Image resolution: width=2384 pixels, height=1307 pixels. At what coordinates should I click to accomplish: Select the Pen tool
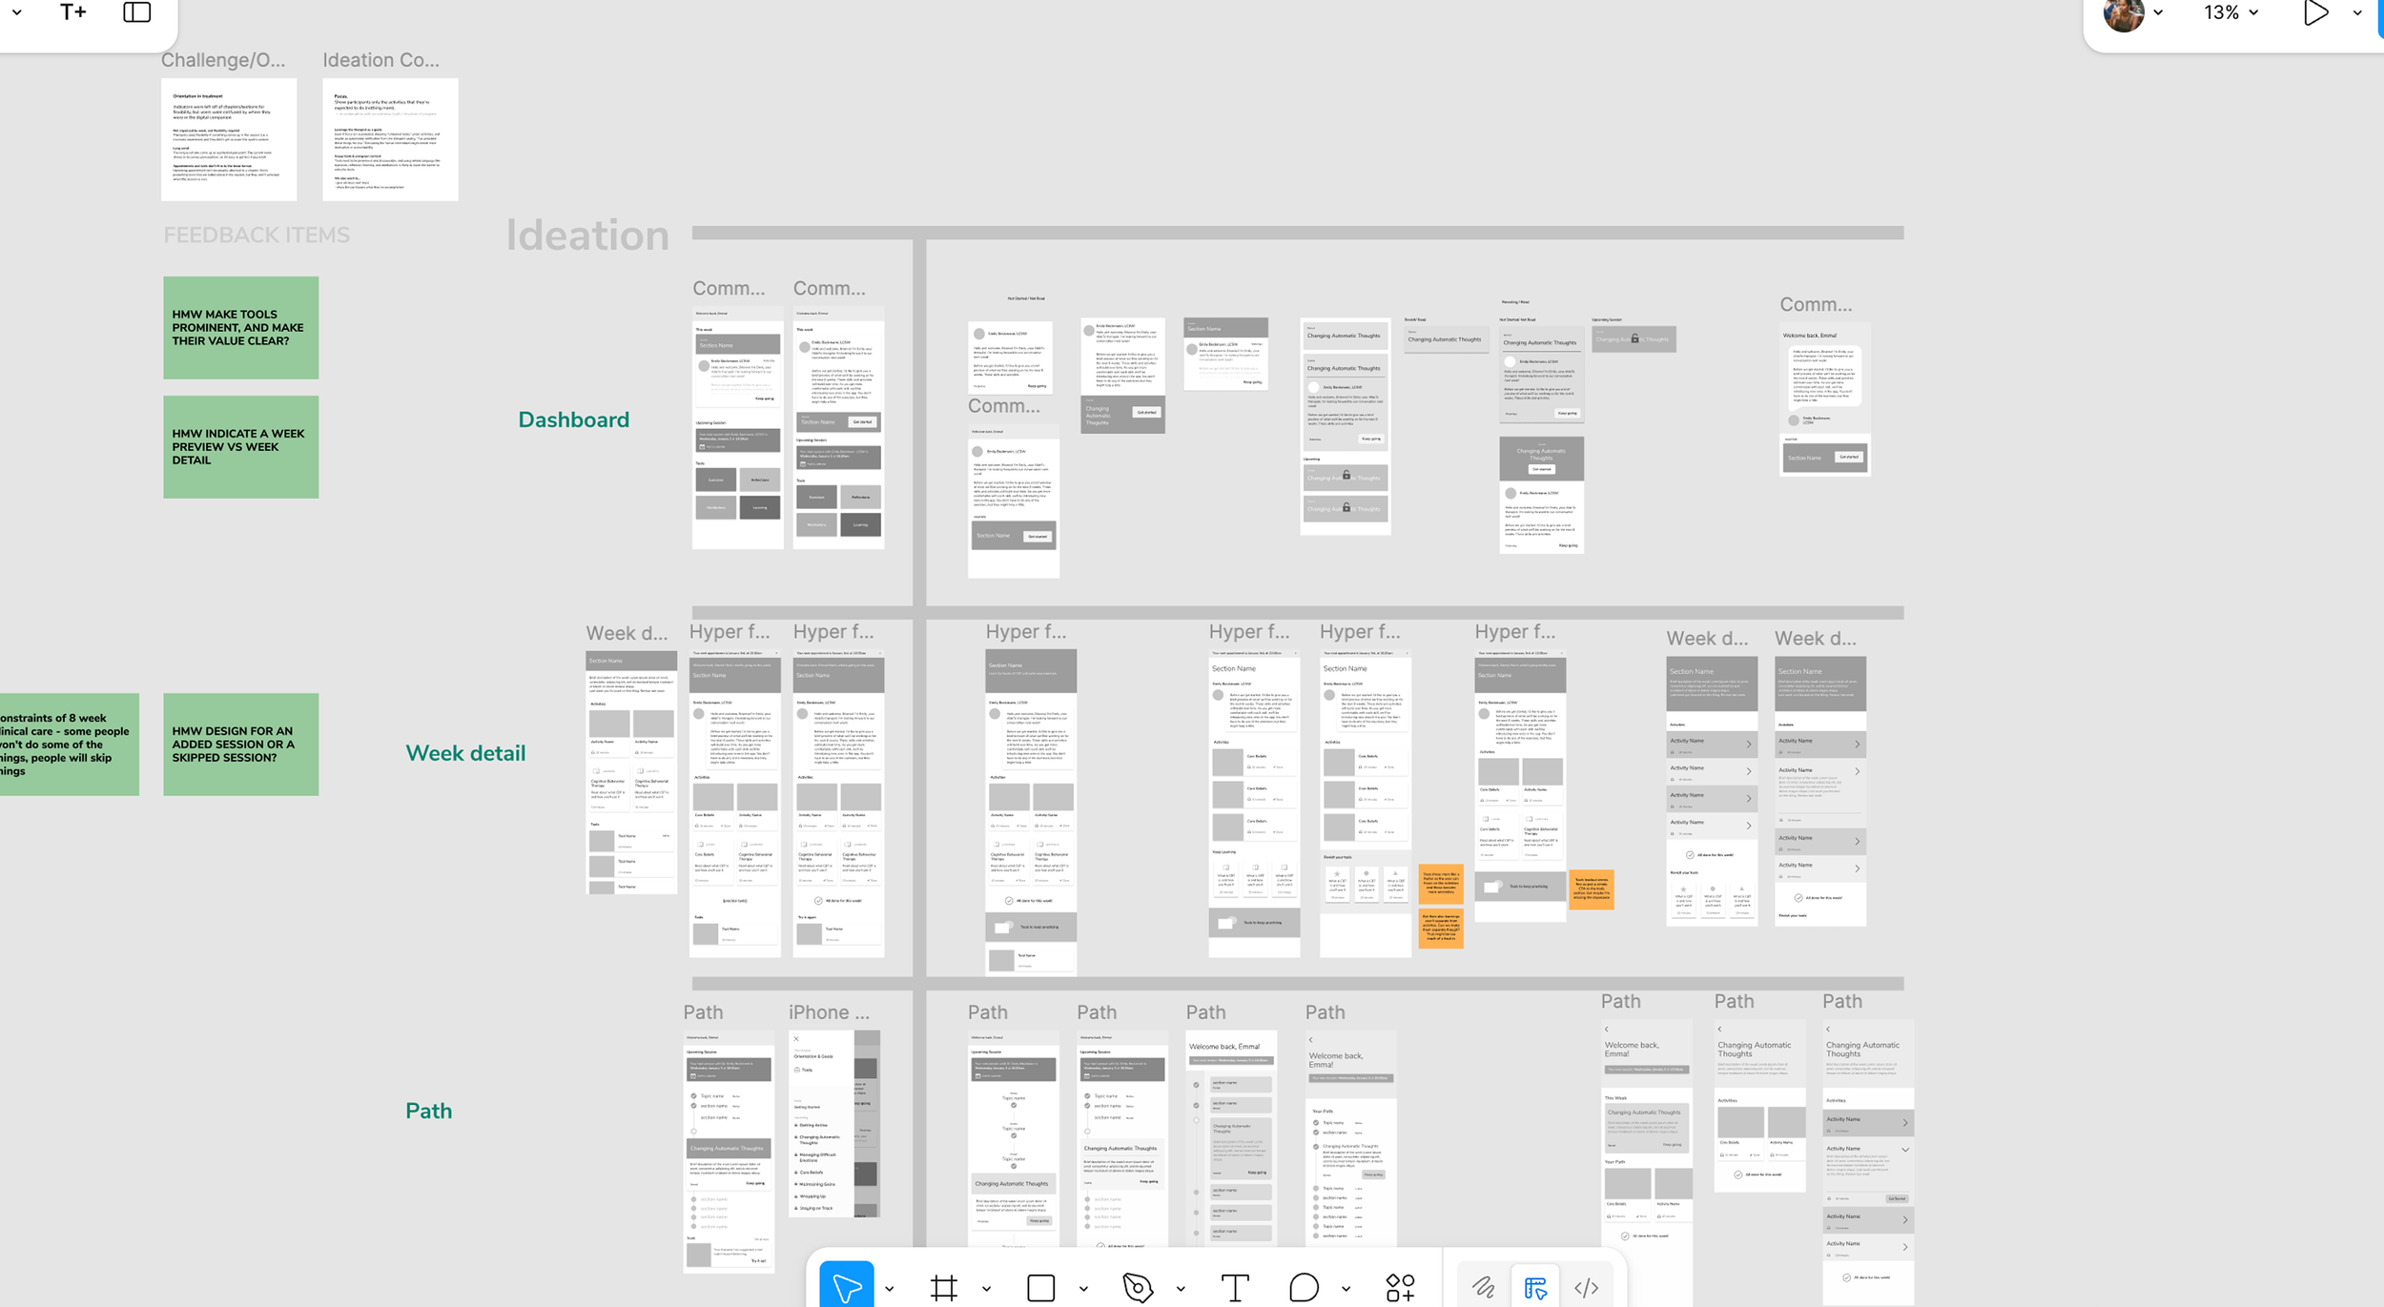click(x=1137, y=1288)
